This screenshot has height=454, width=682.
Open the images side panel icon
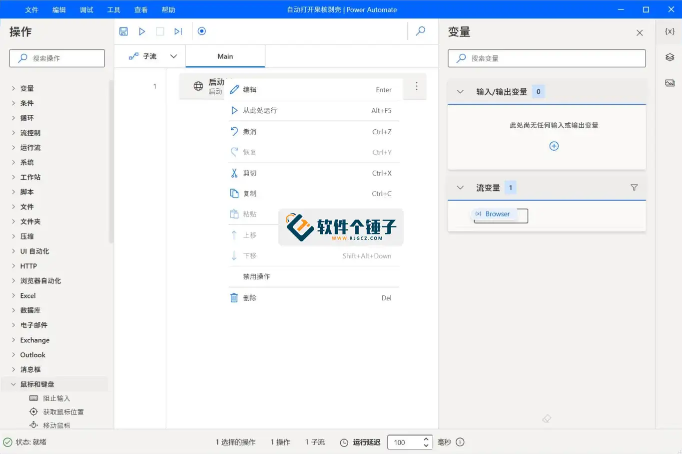pyautogui.click(x=670, y=83)
